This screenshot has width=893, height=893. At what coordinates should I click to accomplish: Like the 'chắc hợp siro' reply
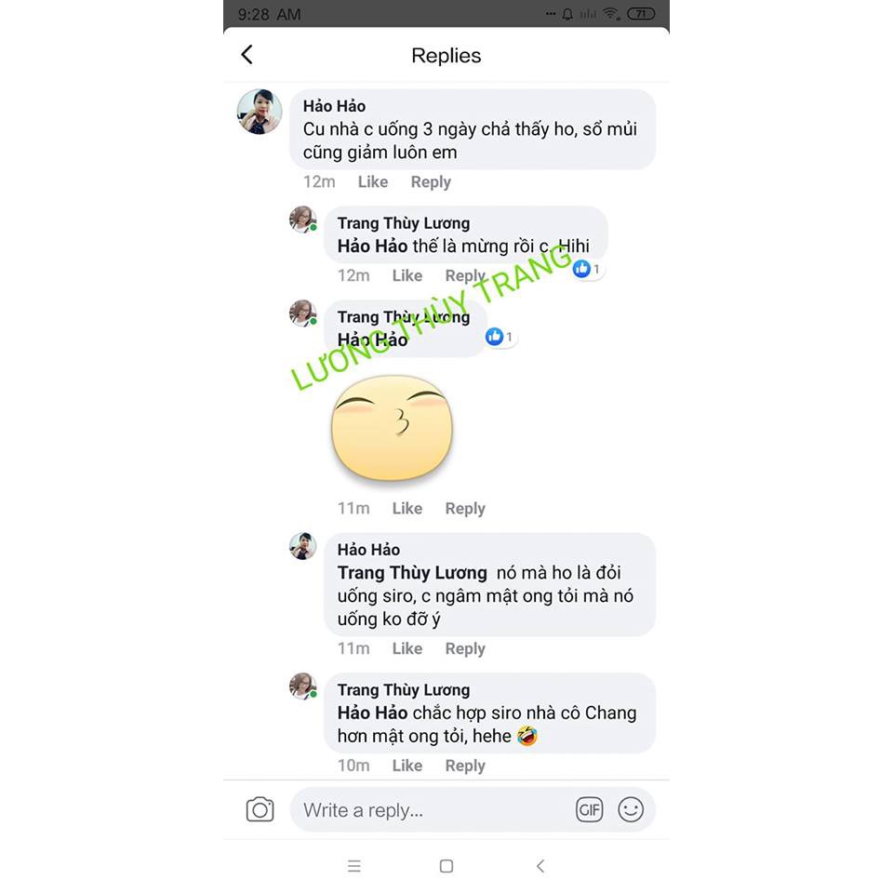[407, 766]
